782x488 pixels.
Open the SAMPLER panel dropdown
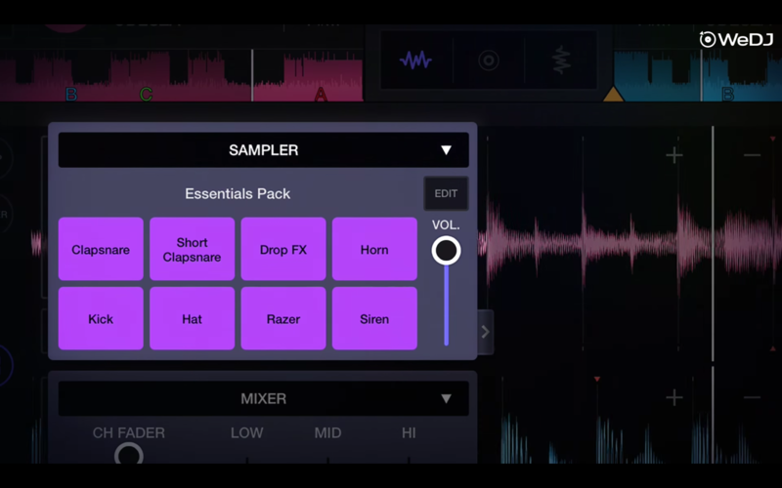point(446,150)
